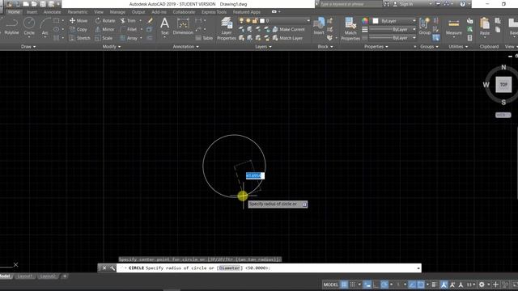Viewport: 518px width, 291px height.
Task: Click the MODEL status bar button
Action: click(x=331, y=285)
